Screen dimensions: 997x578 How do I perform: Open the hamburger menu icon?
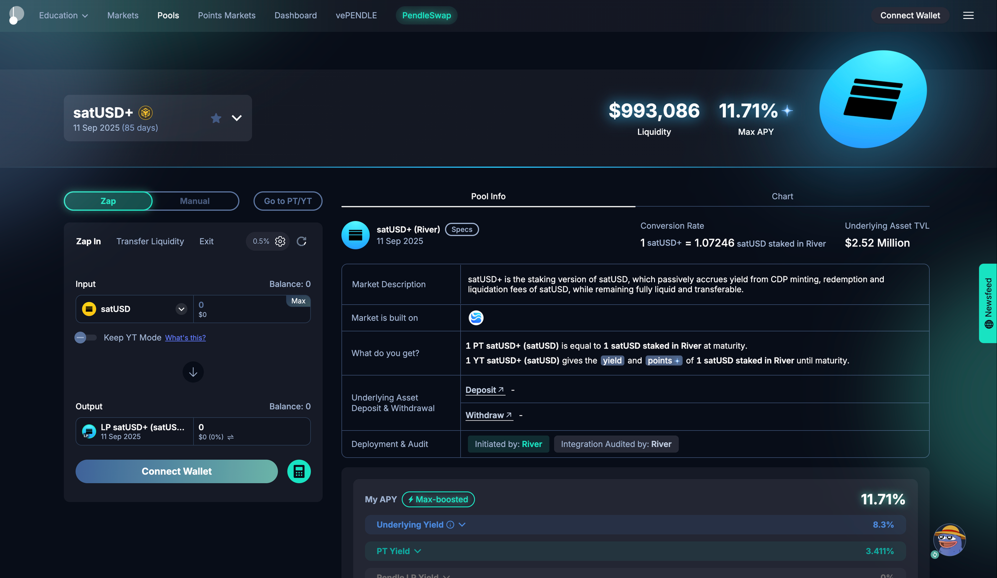[x=968, y=15]
